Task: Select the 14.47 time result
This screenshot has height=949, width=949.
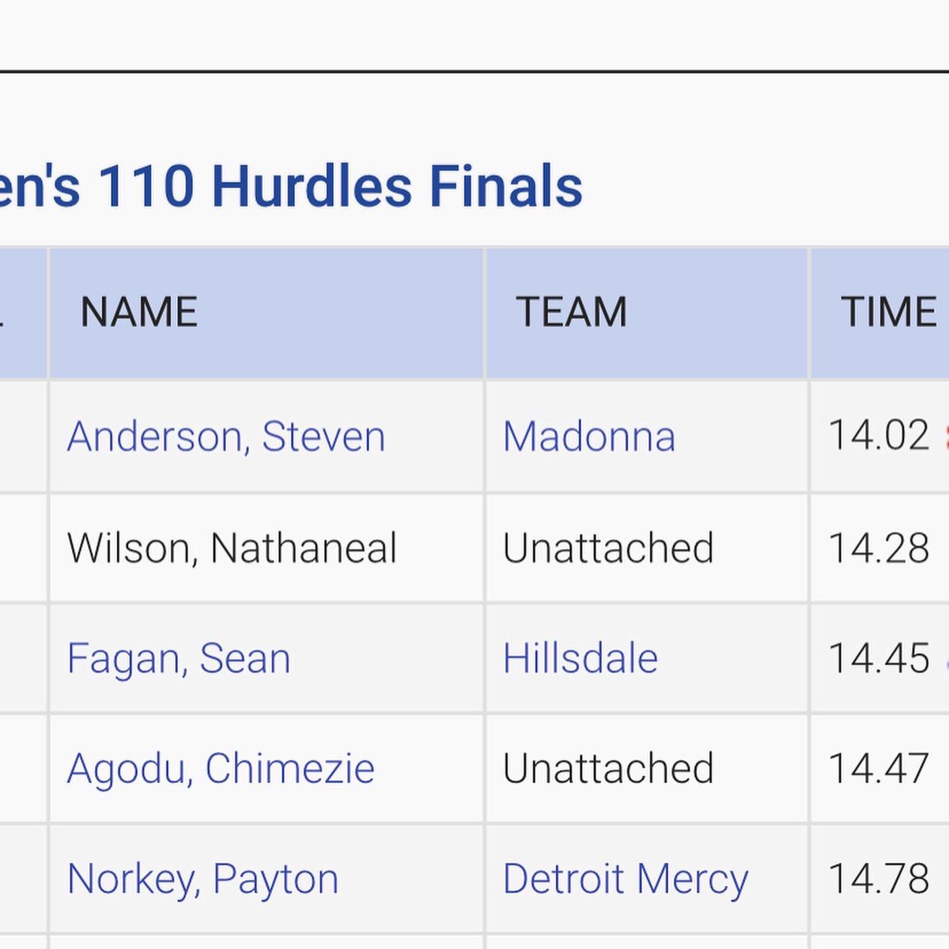Action: point(879,768)
